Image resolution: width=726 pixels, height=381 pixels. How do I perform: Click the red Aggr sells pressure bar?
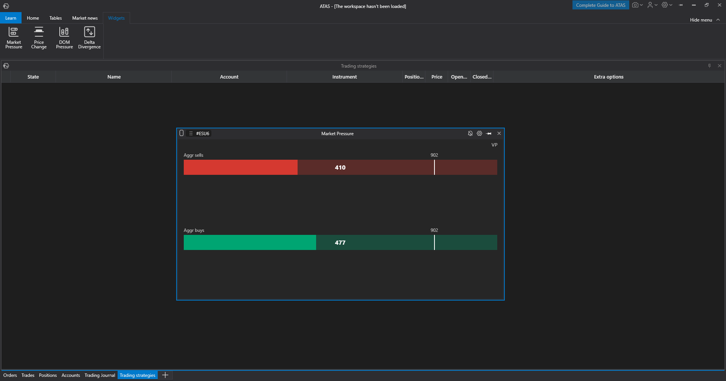pos(340,167)
